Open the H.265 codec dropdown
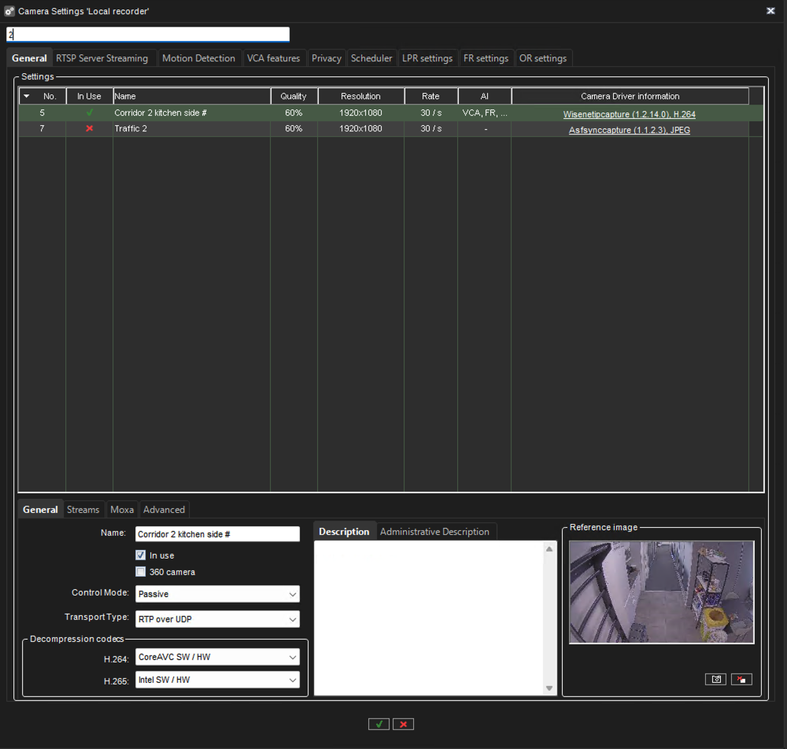This screenshot has height=749, width=787. coord(217,680)
